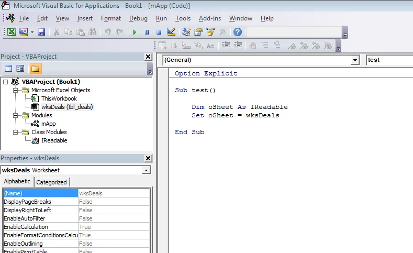Select the mApp module

point(49,124)
